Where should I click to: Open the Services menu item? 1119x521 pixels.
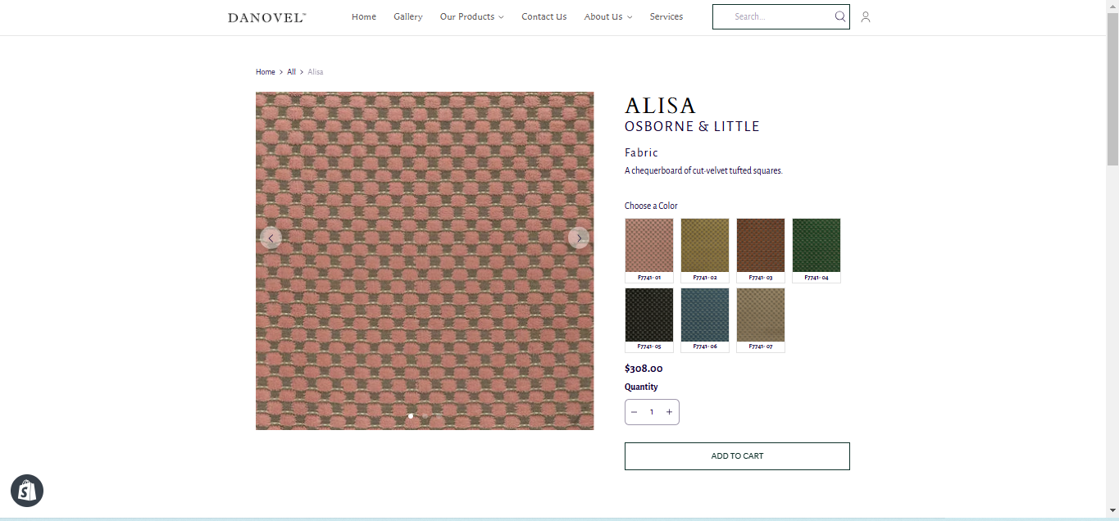point(666,16)
